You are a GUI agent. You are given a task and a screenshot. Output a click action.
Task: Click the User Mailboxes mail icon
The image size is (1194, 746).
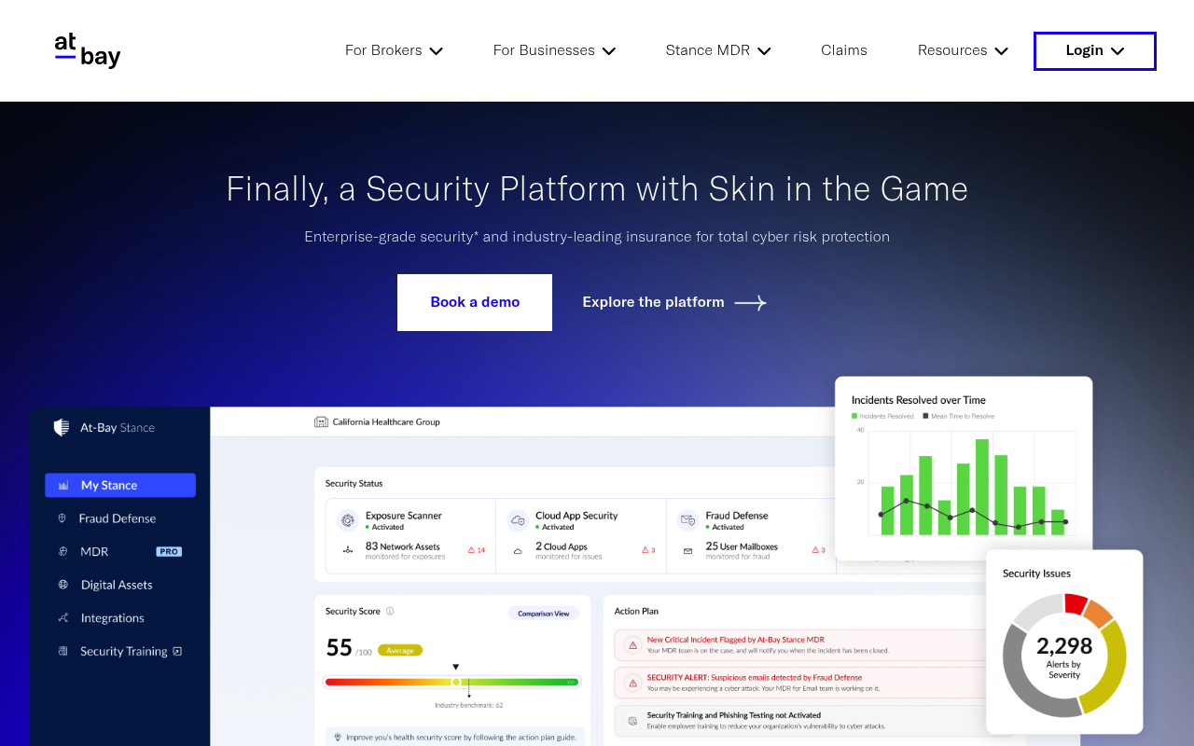(687, 551)
